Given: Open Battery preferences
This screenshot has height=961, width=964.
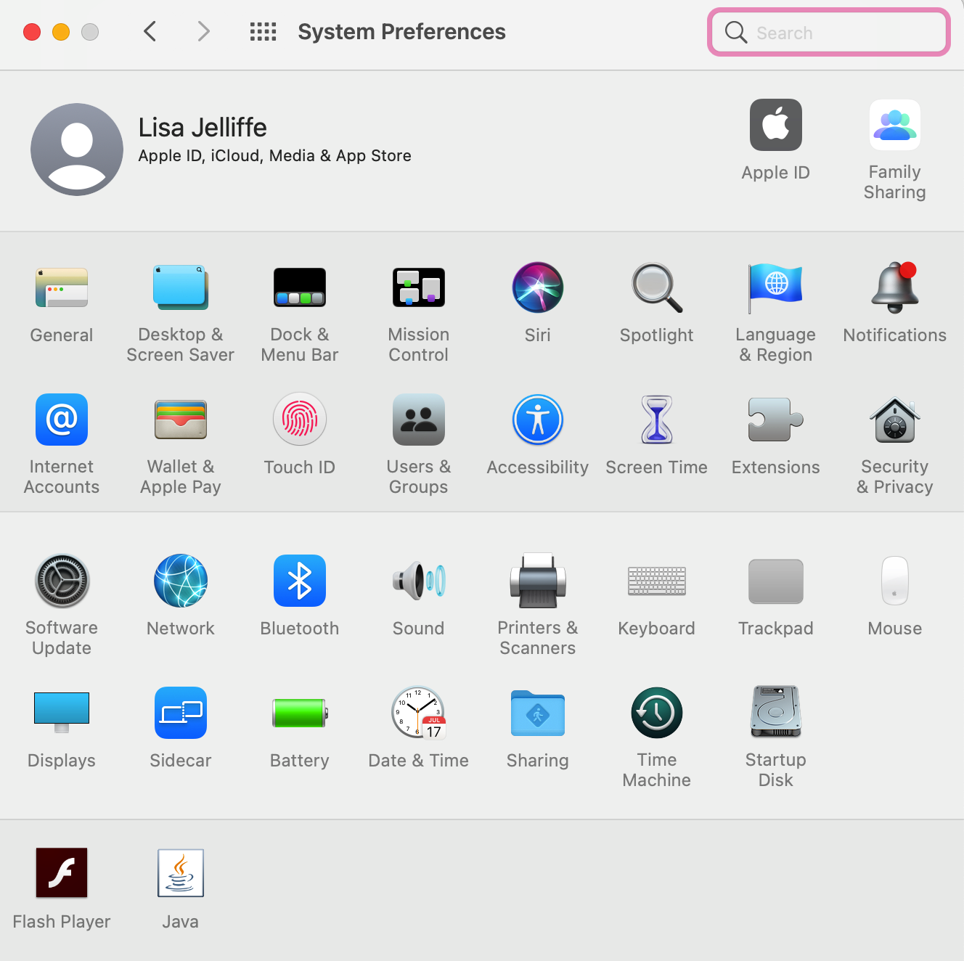Looking at the screenshot, I should point(300,713).
